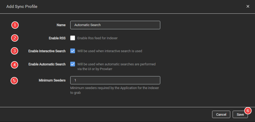
Task: Click the Enable RSS label text
Action: 57,38
